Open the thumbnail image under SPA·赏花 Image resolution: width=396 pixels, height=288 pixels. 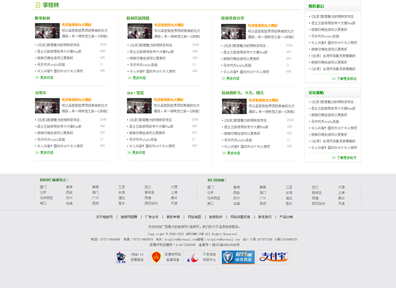pyautogui.click(x=139, y=106)
